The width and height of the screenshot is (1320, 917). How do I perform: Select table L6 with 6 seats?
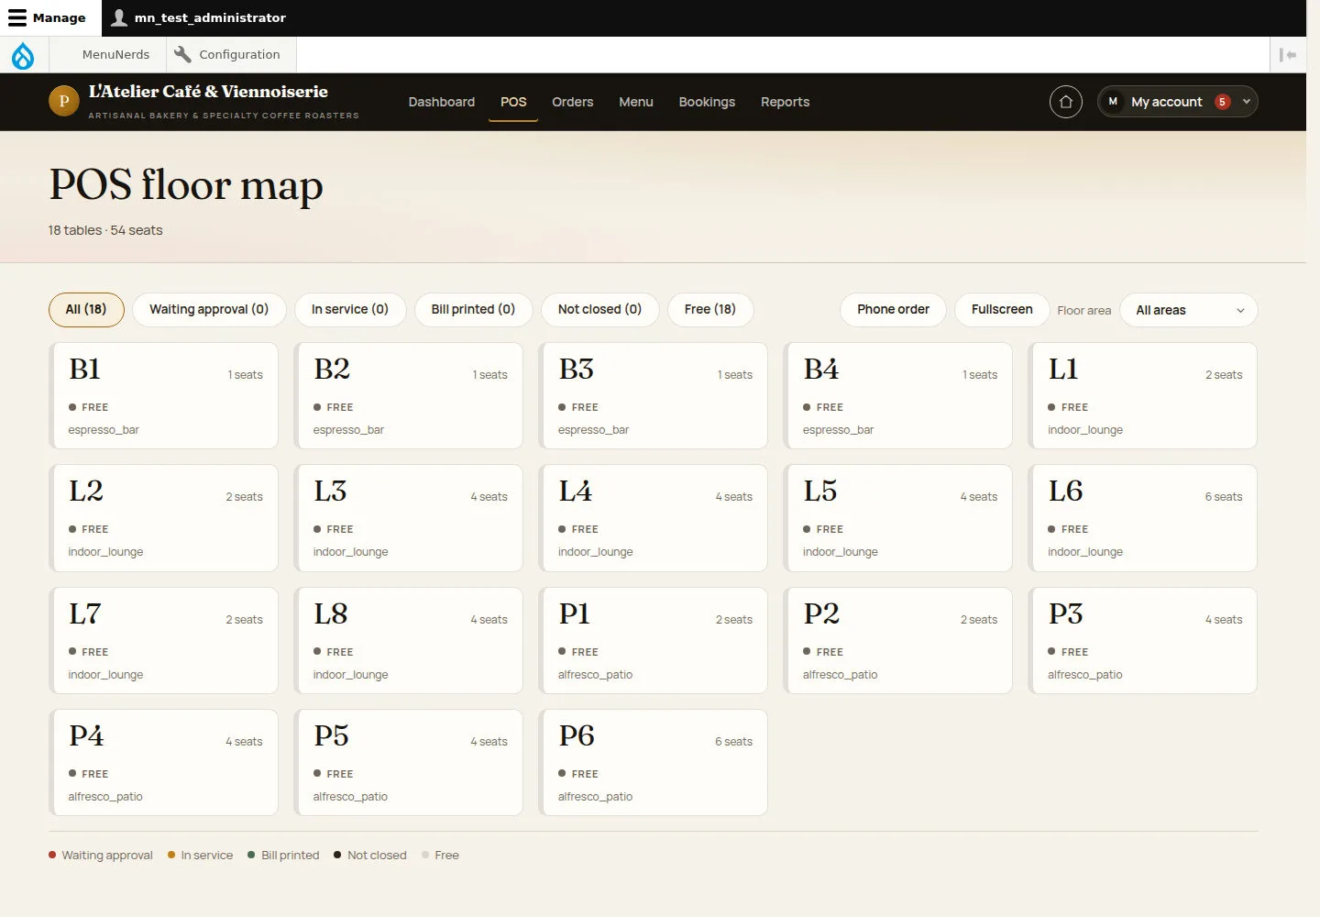pyautogui.click(x=1143, y=518)
